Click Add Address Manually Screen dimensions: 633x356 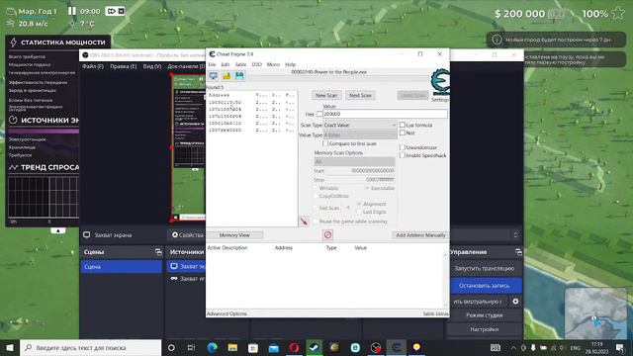coord(420,235)
